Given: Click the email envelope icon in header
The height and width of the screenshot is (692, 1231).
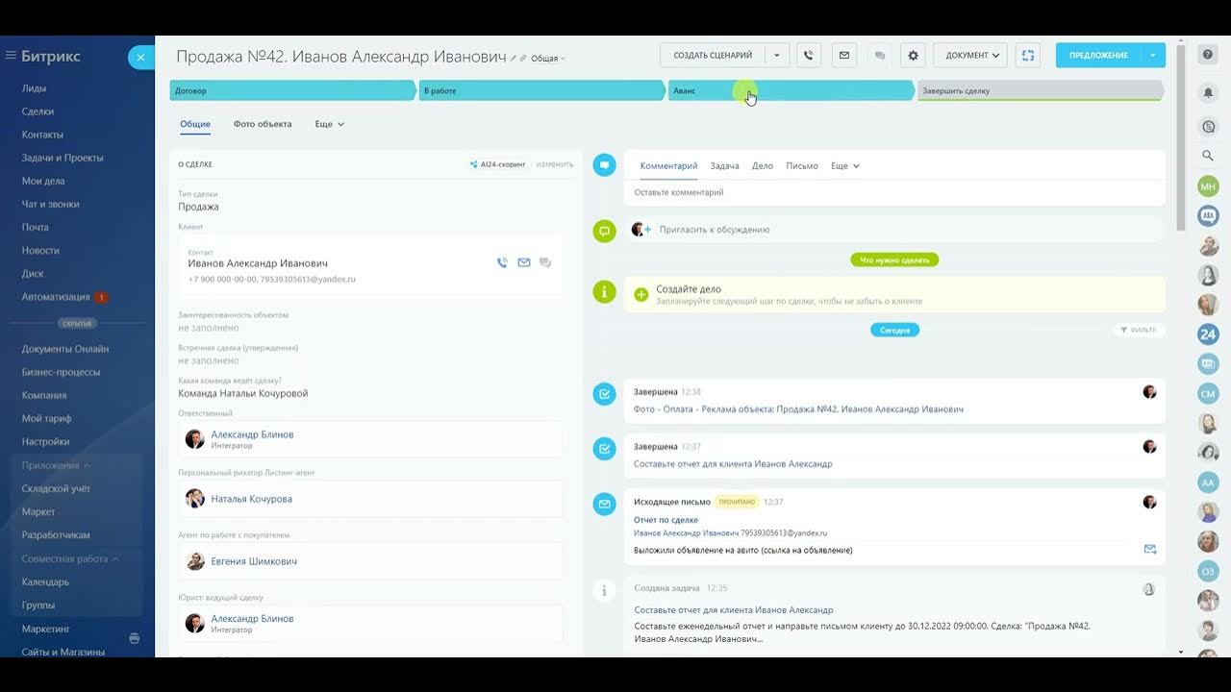Looking at the screenshot, I should pyautogui.click(x=844, y=55).
